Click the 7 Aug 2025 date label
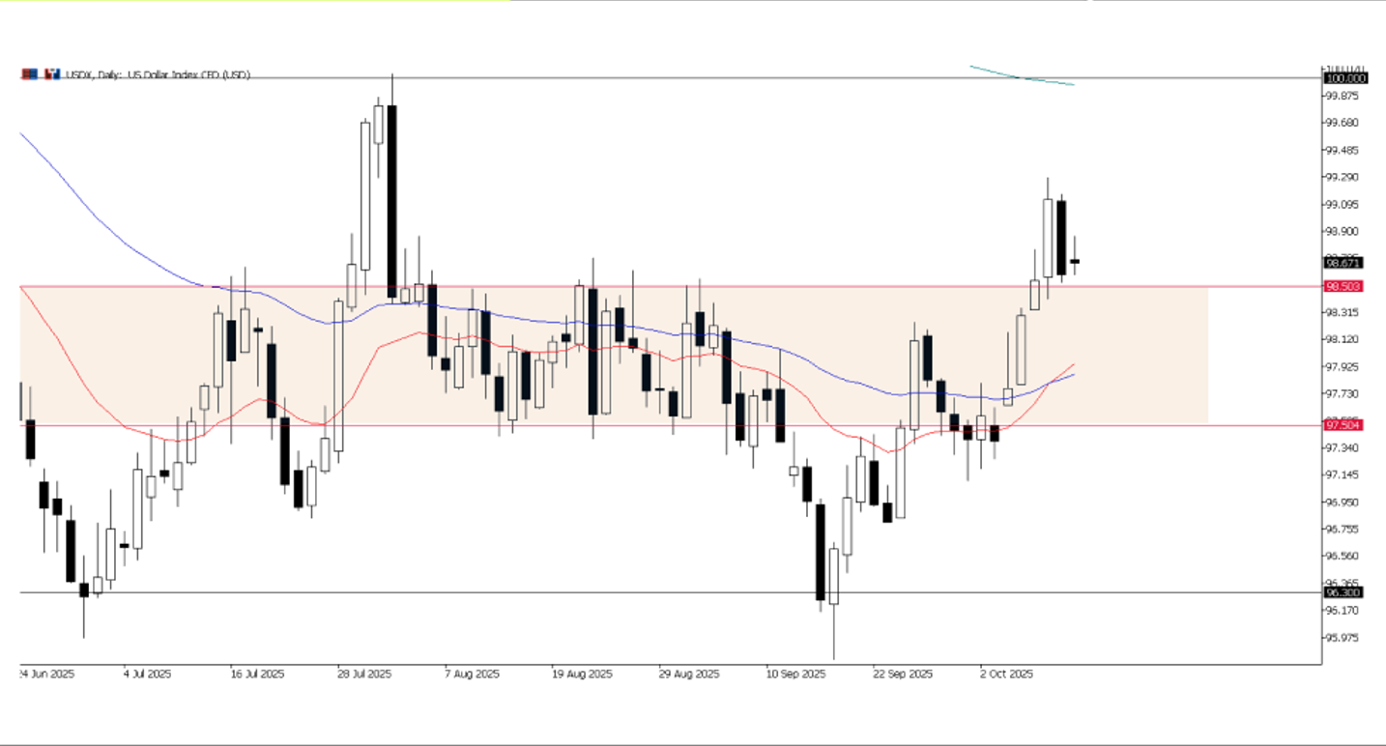The width and height of the screenshot is (1386, 746). pyautogui.click(x=472, y=674)
